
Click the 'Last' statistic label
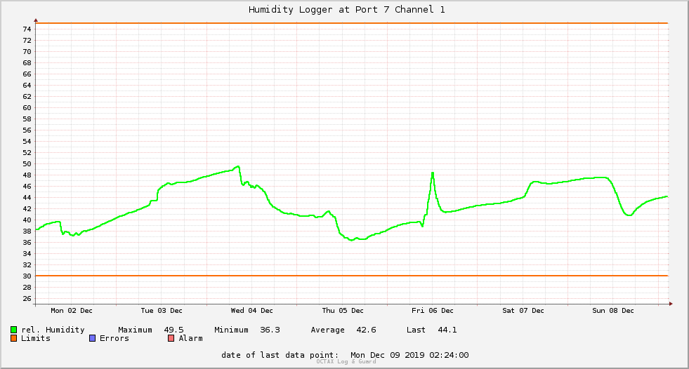coord(416,330)
